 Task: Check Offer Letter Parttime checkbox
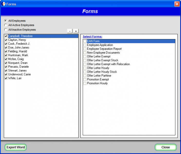pos(85,76)
